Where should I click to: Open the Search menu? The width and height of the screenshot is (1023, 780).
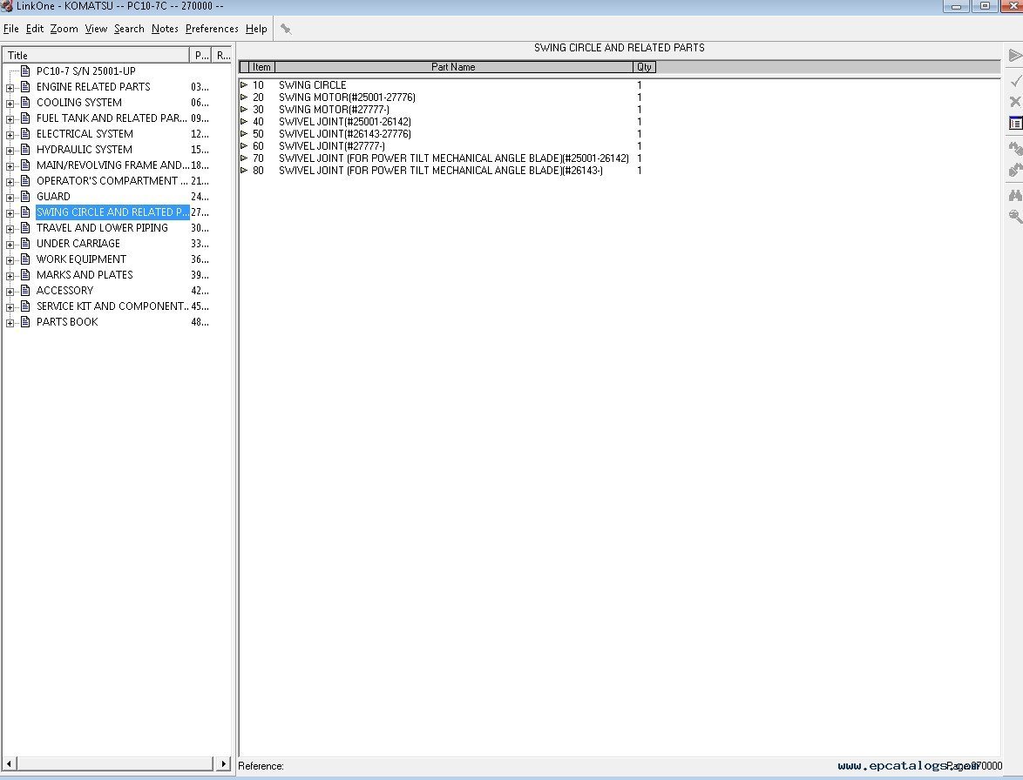point(129,29)
